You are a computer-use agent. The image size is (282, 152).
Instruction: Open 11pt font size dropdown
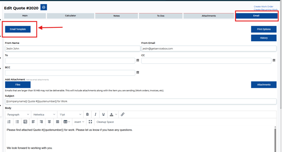click(x=70, y=115)
